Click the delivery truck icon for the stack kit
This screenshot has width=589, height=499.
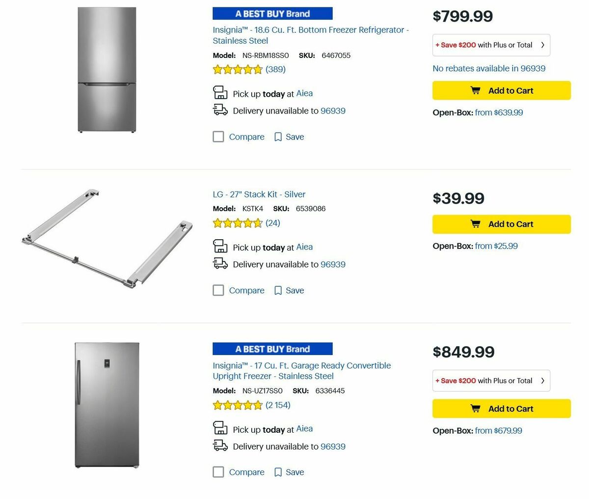click(x=220, y=263)
